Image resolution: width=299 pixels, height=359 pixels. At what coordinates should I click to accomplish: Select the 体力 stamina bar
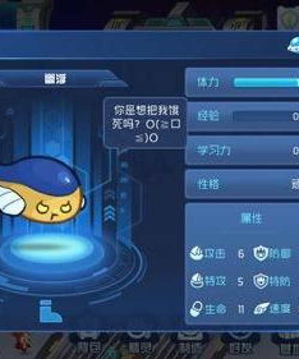[266, 82]
